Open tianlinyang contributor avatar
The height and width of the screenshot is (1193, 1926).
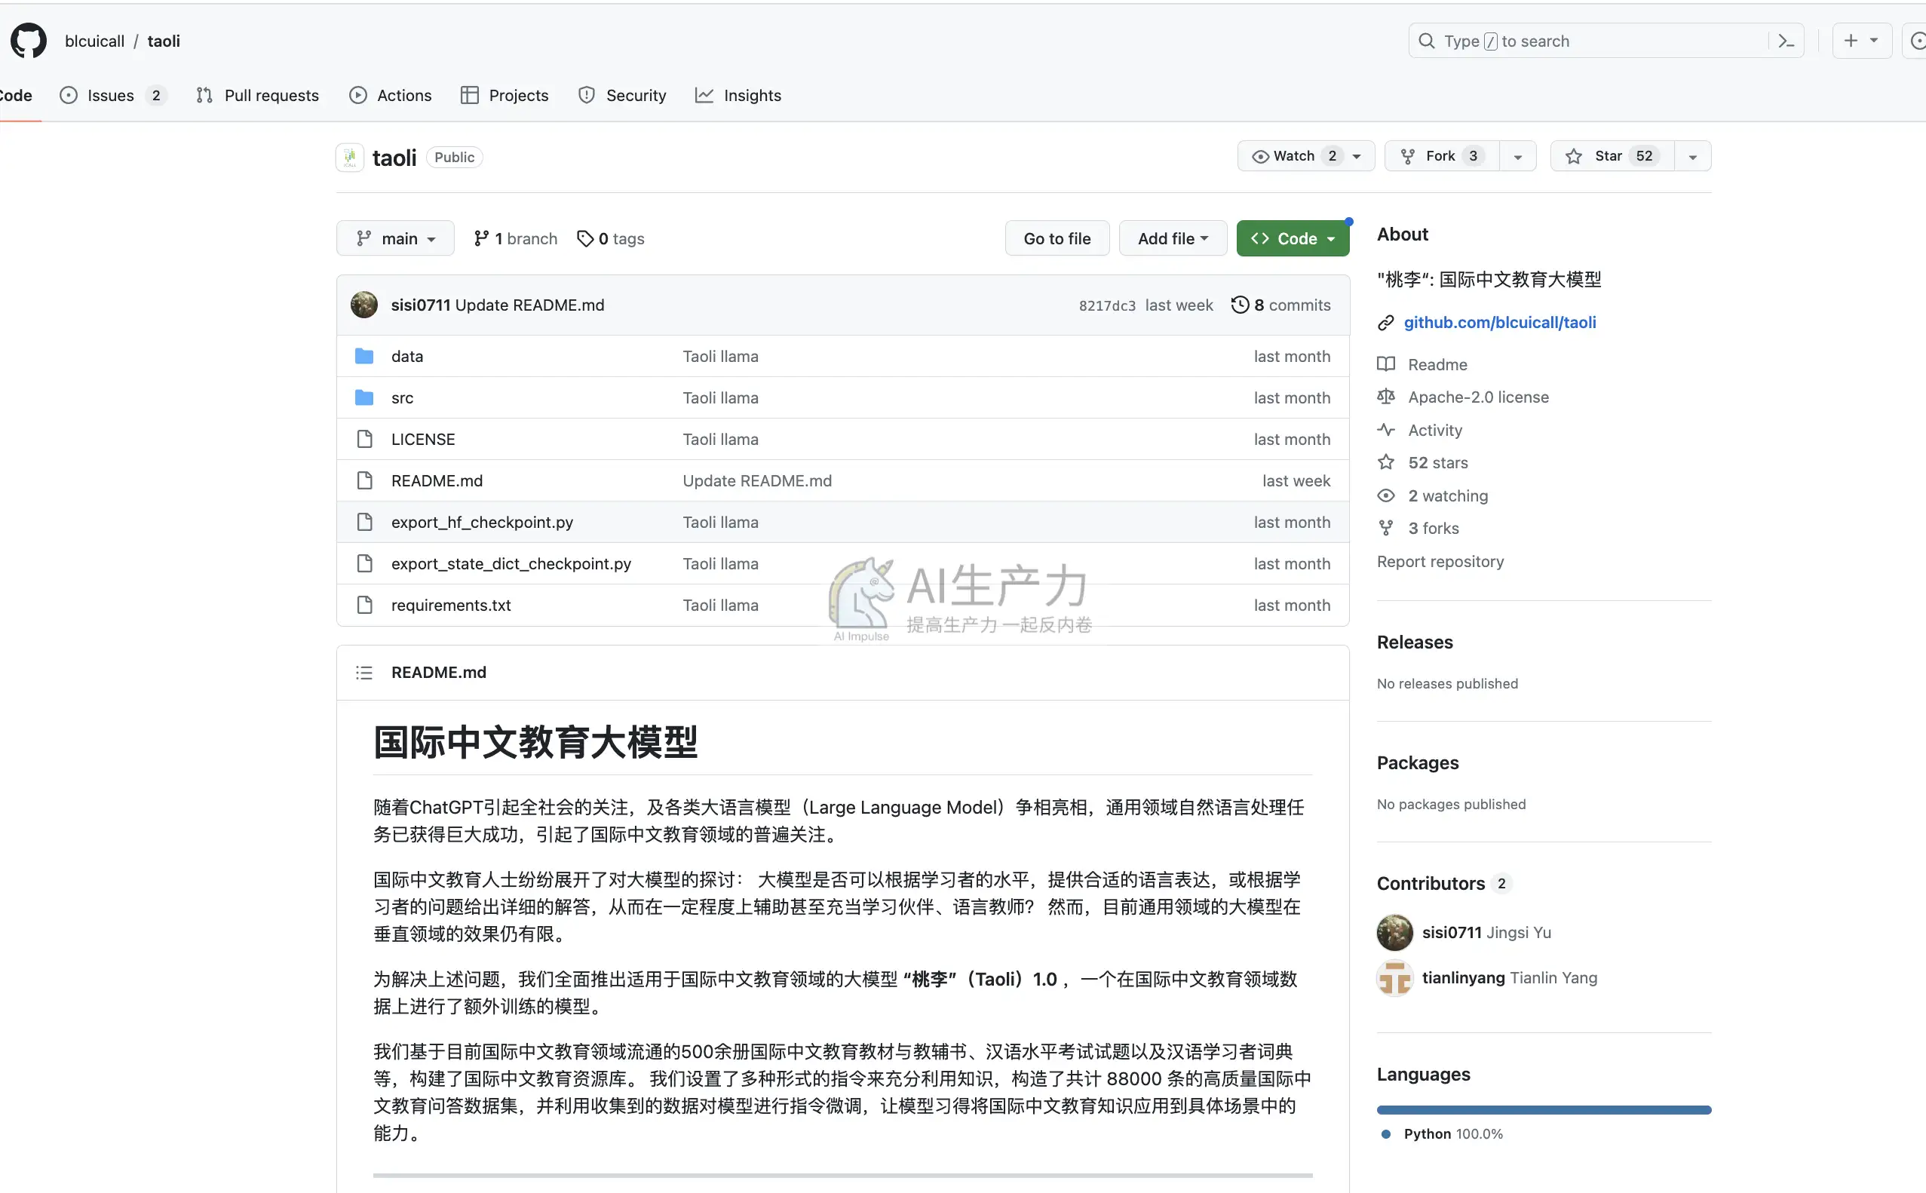(x=1395, y=978)
